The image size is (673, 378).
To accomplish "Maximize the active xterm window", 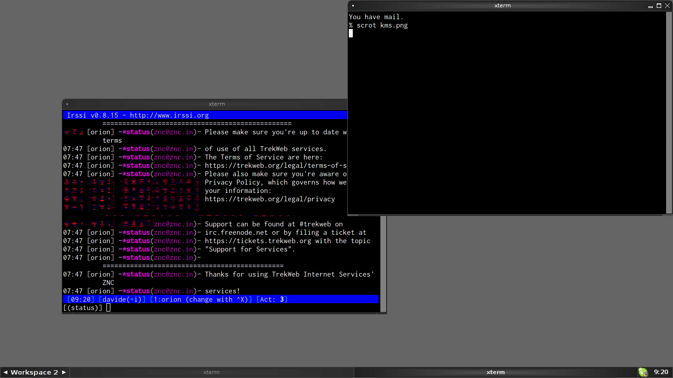I will click(659, 6).
